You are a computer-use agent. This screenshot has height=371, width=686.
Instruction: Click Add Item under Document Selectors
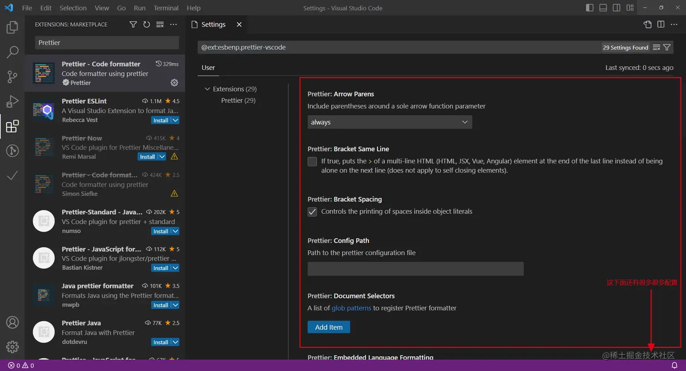329,327
